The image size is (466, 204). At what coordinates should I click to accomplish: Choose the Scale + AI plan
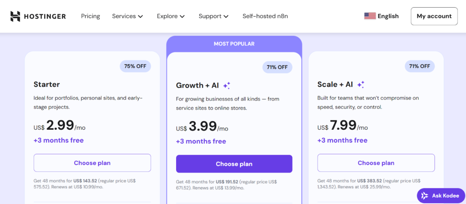[376, 163]
